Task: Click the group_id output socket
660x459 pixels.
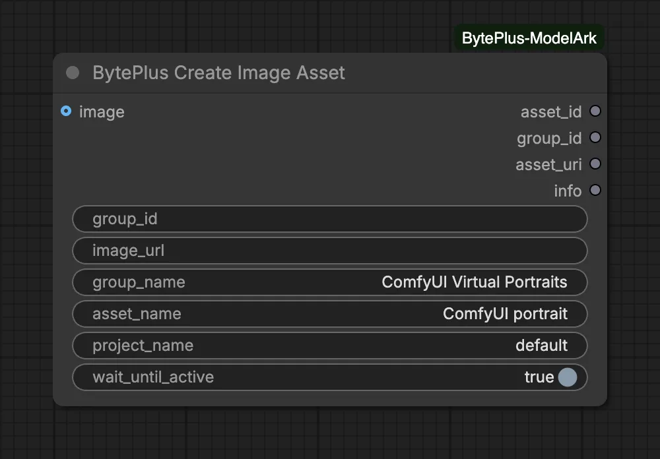Action: [595, 138]
